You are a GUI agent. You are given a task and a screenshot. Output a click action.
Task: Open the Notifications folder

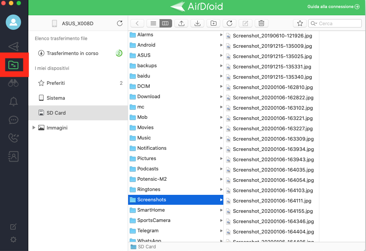[176, 148]
